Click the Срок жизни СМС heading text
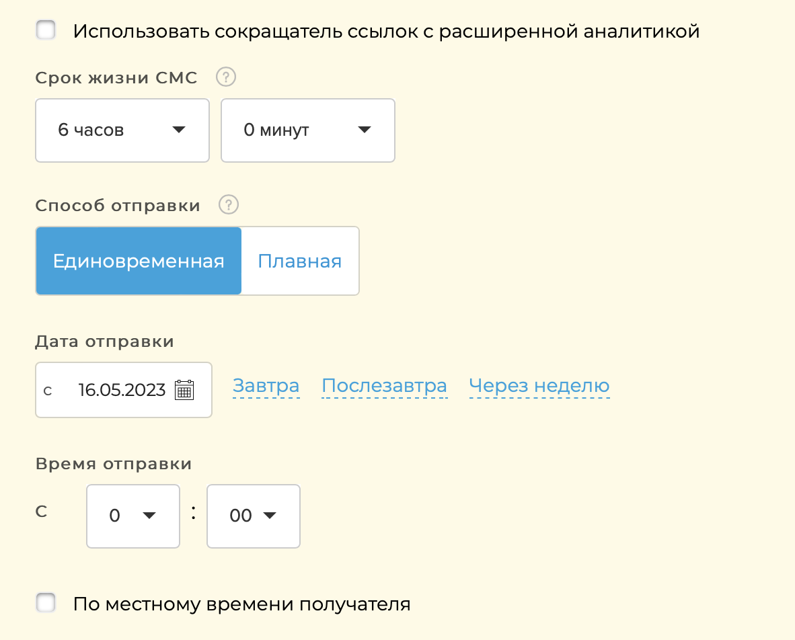Screen dimensions: 795x640 [x=116, y=78]
